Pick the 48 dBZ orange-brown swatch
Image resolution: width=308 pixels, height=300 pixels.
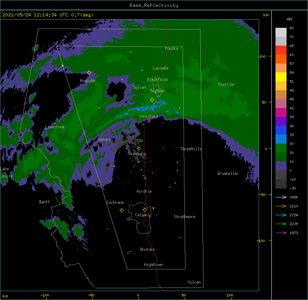point(281,94)
